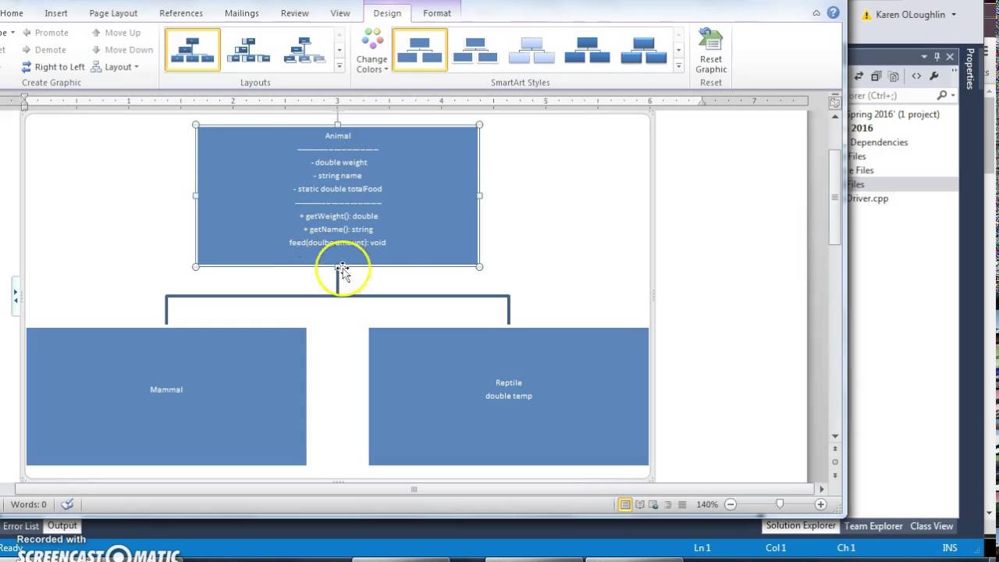Click the zoom out minus button
The height and width of the screenshot is (562, 999).
tap(731, 505)
